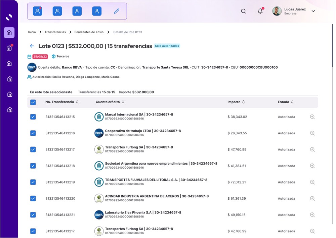Click the Solo autorizadas badge
The width and height of the screenshot is (336, 238).
pyautogui.click(x=167, y=46)
